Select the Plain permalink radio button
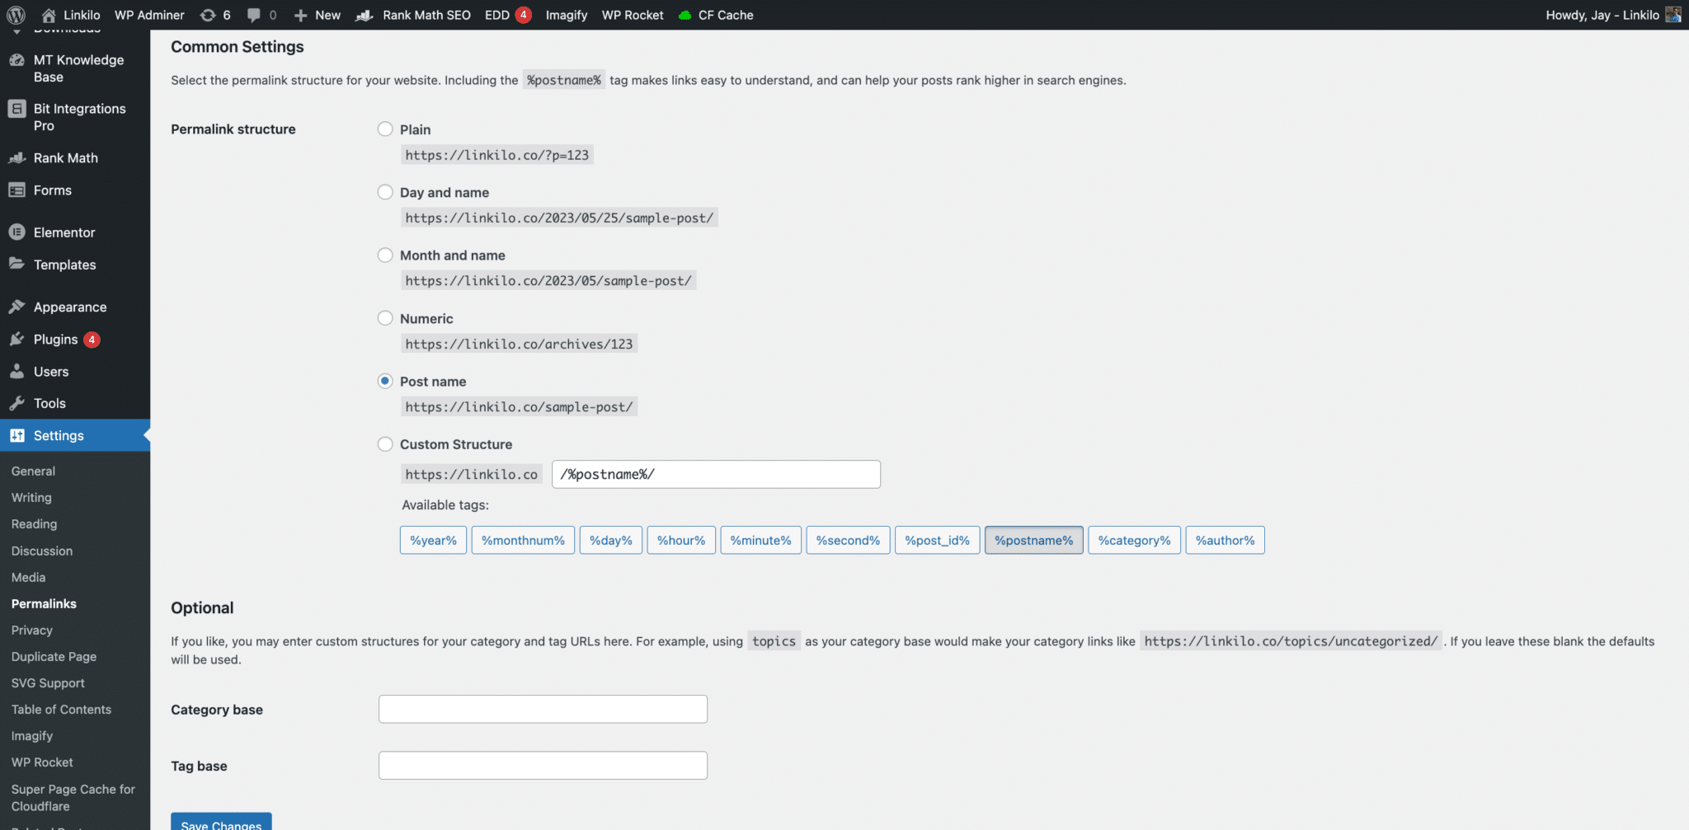This screenshot has height=830, width=1689. 385,129
